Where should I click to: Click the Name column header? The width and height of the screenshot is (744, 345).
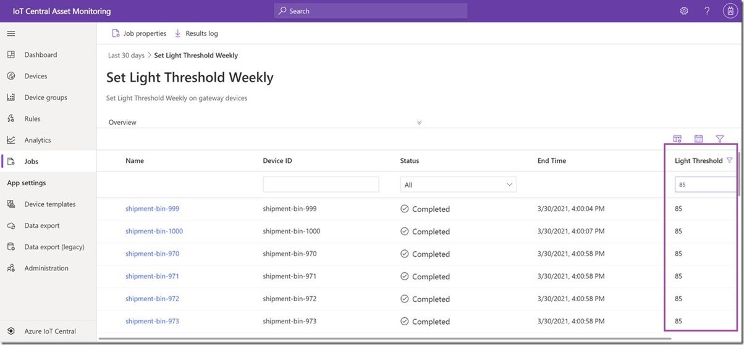(135, 160)
